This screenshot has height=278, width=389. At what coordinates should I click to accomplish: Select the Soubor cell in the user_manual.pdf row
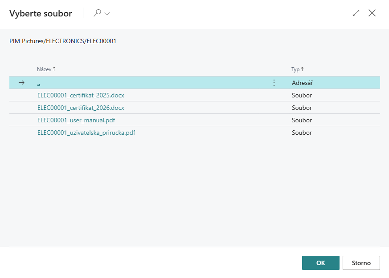point(302,120)
